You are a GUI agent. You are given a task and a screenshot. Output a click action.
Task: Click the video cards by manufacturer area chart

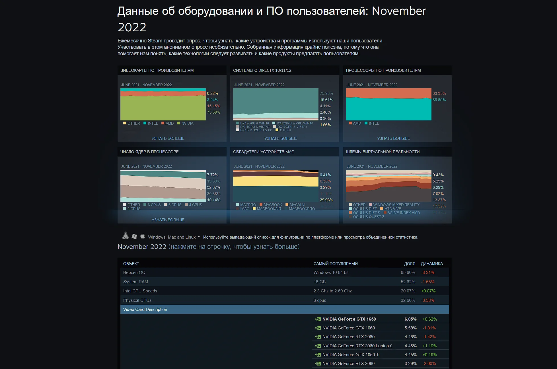(x=163, y=104)
